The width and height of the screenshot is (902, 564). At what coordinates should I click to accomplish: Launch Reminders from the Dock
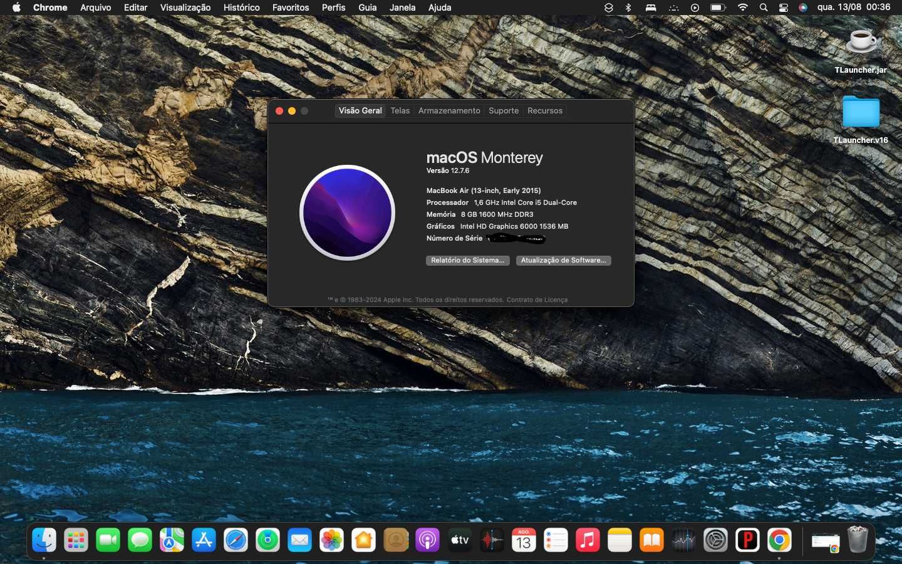click(556, 540)
